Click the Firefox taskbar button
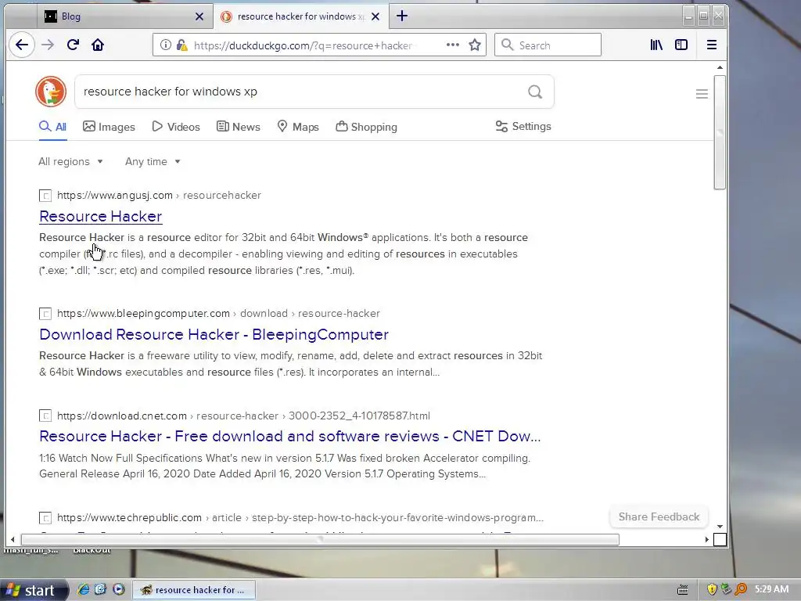801x601 pixels. pos(194,590)
